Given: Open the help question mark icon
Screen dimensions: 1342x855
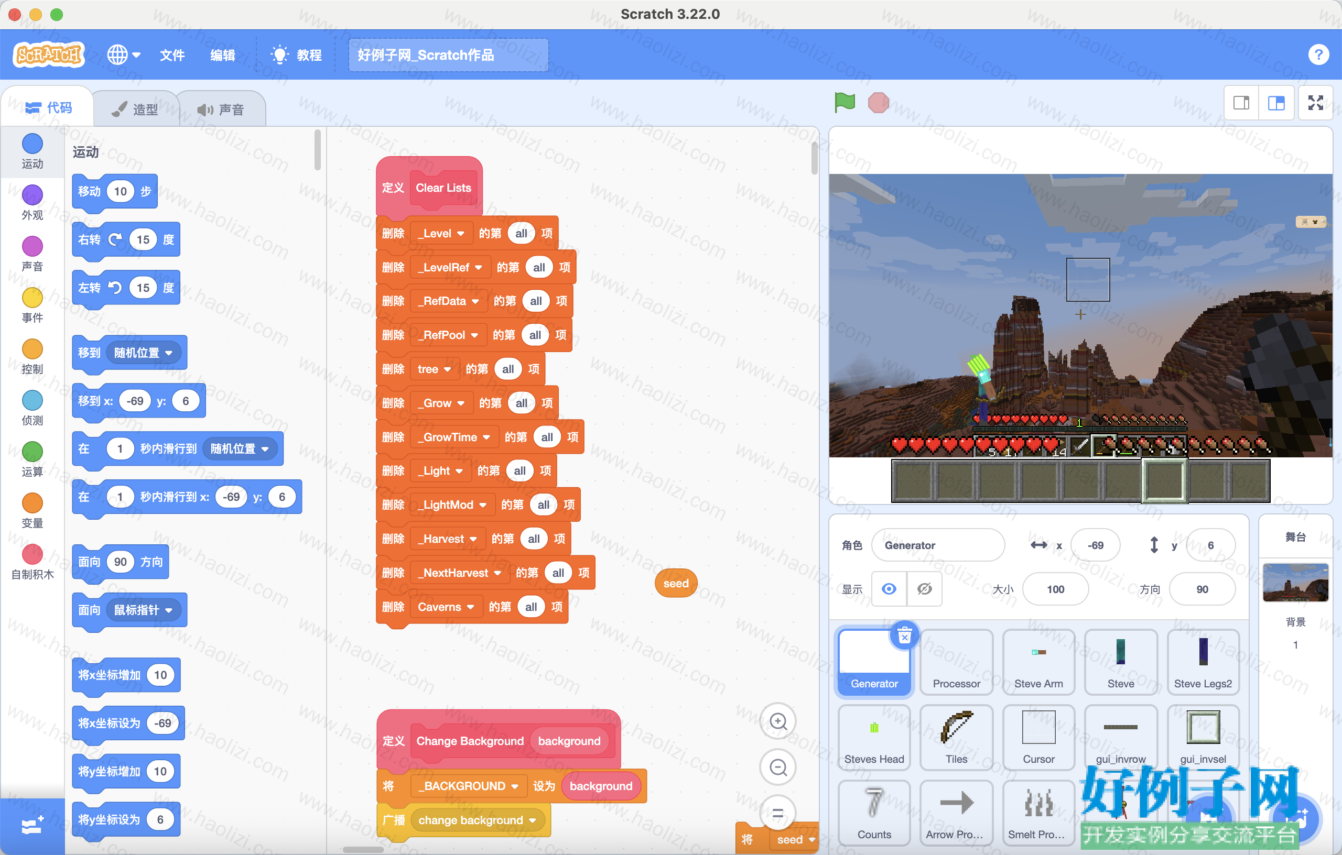Looking at the screenshot, I should point(1318,54).
